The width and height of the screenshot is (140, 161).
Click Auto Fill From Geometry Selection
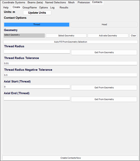(71, 42)
